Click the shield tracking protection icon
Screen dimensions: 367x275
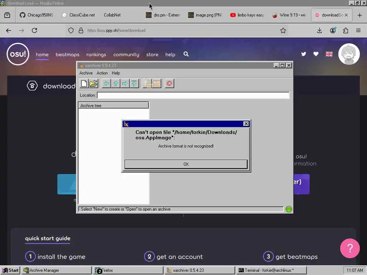click(71, 30)
